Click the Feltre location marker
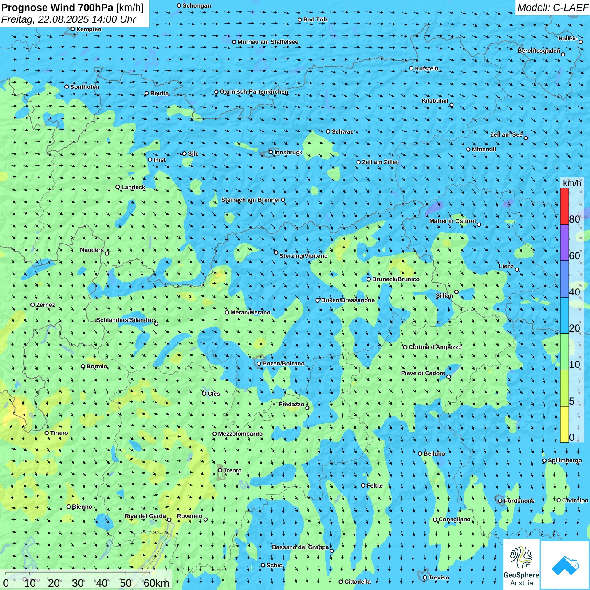Viewport: 590px width, 590px height. pos(363,485)
